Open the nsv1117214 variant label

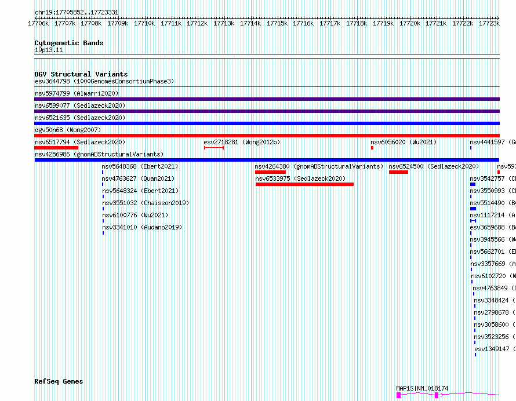pos(493,215)
